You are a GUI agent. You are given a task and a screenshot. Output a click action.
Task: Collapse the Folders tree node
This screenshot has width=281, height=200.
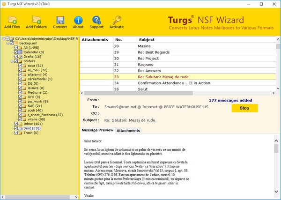(x=11, y=61)
